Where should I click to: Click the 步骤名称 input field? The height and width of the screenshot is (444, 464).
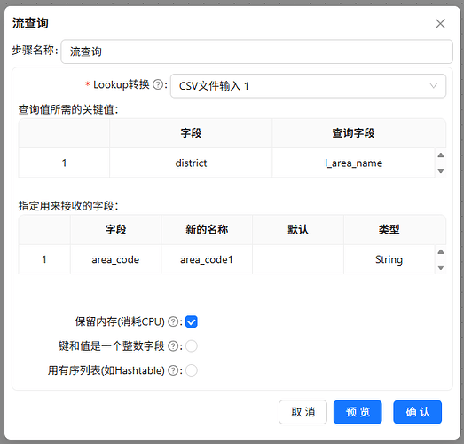(x=257, y=52)
